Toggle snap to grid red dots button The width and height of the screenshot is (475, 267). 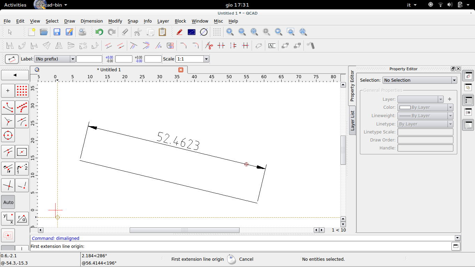pyautogui.click(x=22, y=91)
